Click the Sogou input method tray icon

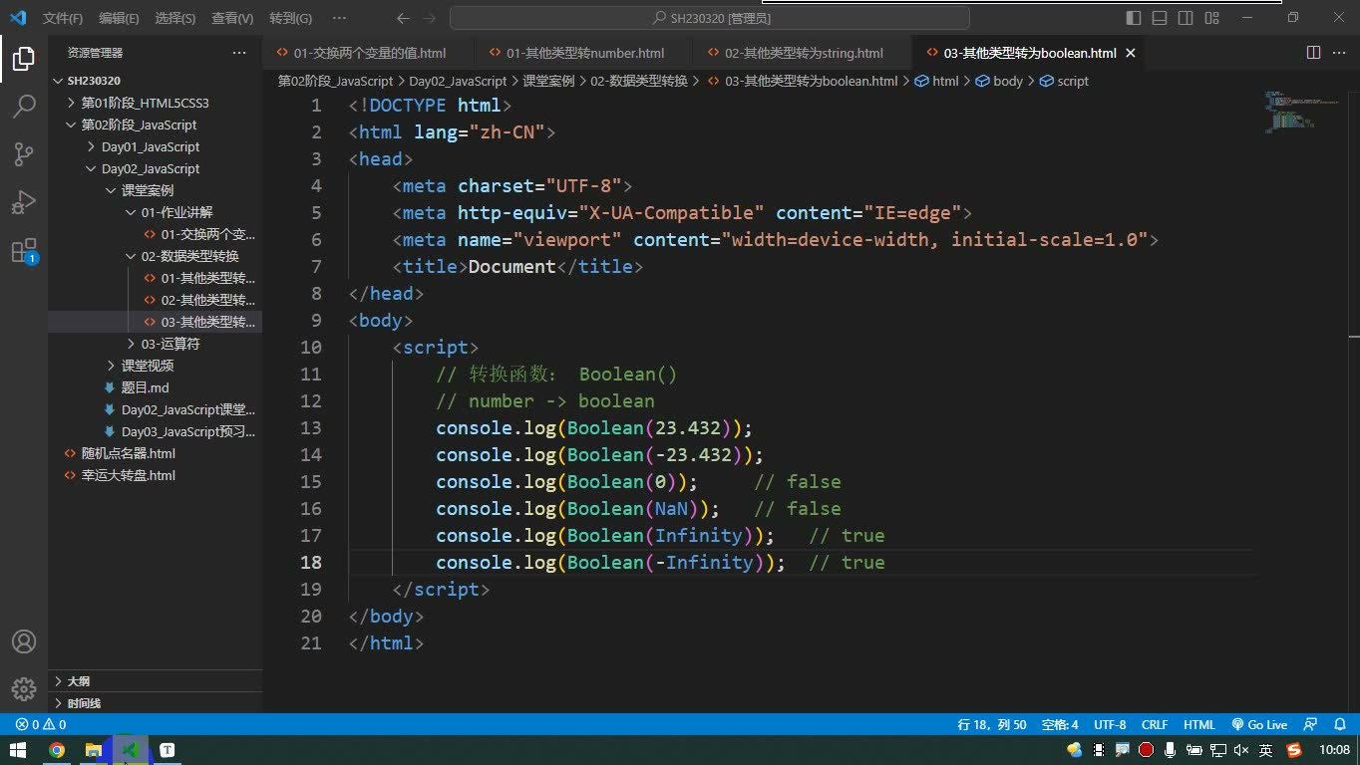click(1294, 750)
